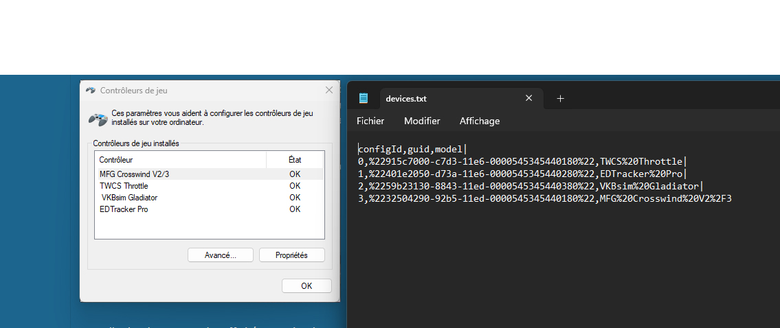Open the Modifier menu in Notepad

(x=422, y=121)
